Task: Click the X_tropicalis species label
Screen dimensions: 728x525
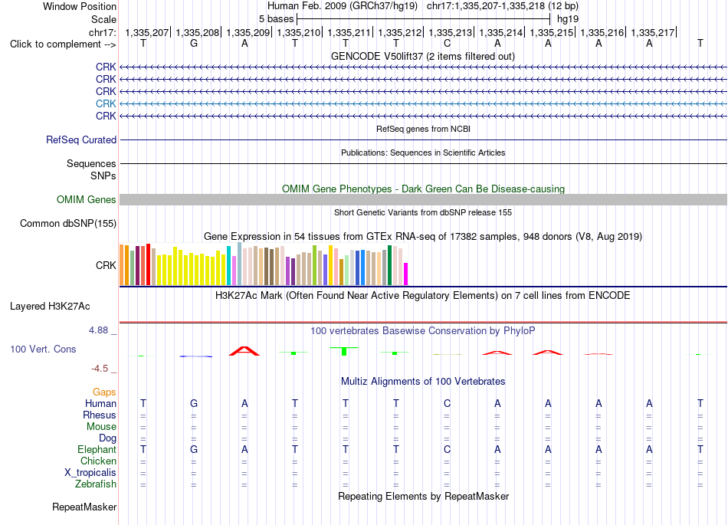Action: pos(90,473)
